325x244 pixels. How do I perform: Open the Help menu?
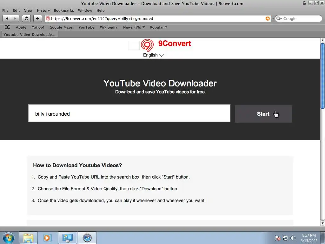tap(101, 10)
